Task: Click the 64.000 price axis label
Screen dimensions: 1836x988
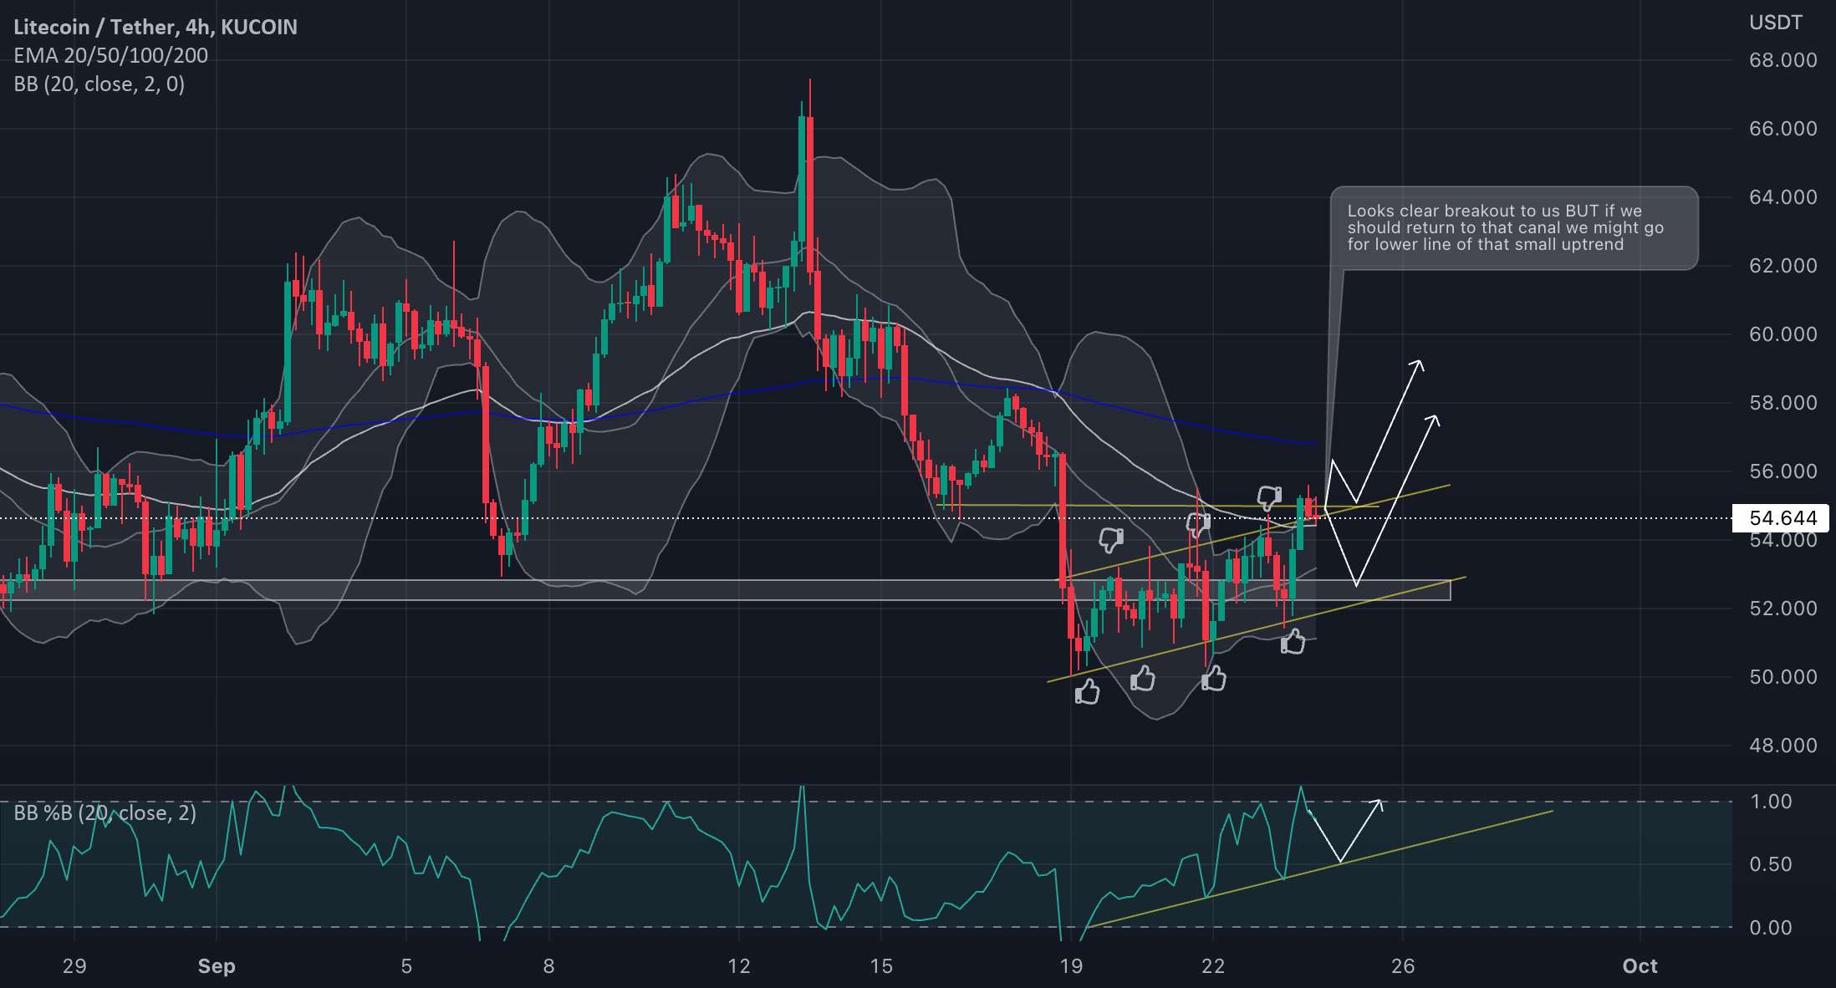Action: tap(1782, 197)
